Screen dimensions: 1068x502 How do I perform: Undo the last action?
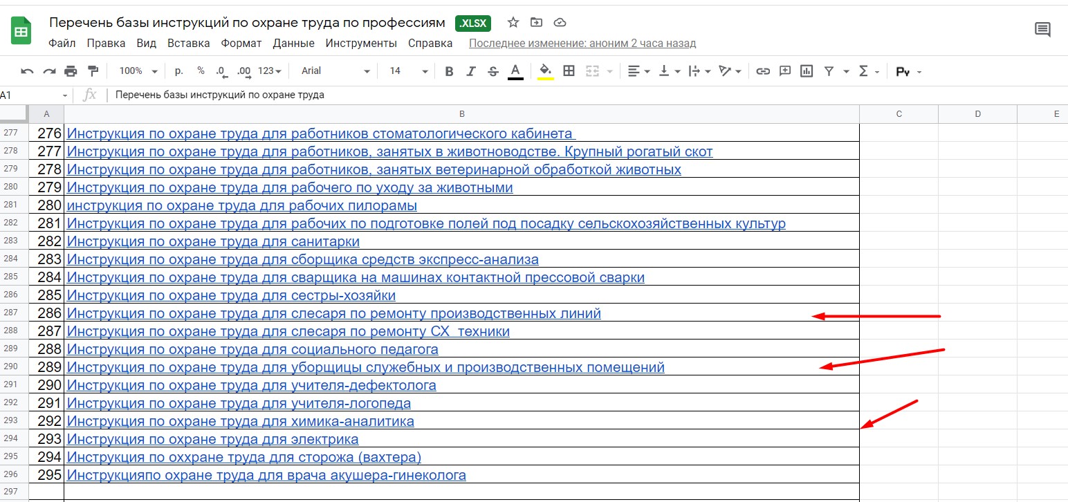pos(27,71)
